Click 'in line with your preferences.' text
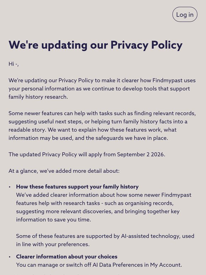 [53, 244]
